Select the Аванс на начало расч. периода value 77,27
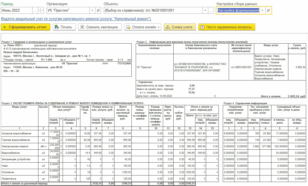This screenshot has width=308, height=186. 191,89
